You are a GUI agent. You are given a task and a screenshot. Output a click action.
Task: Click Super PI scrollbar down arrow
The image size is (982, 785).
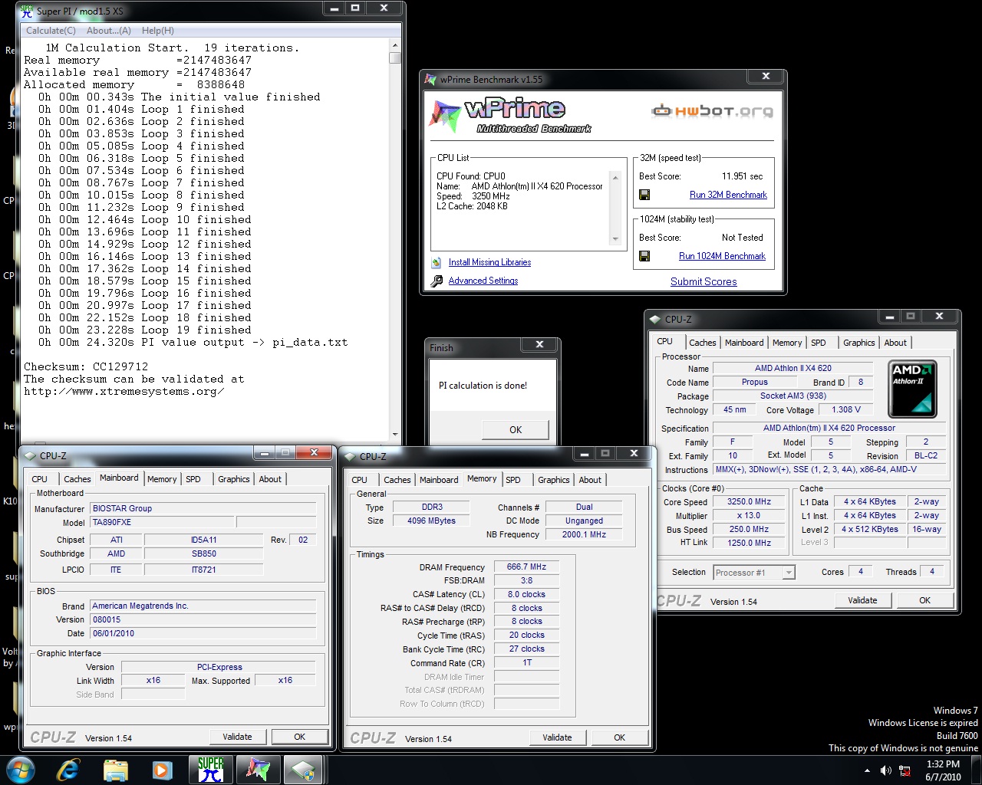(x=395, y=435)
